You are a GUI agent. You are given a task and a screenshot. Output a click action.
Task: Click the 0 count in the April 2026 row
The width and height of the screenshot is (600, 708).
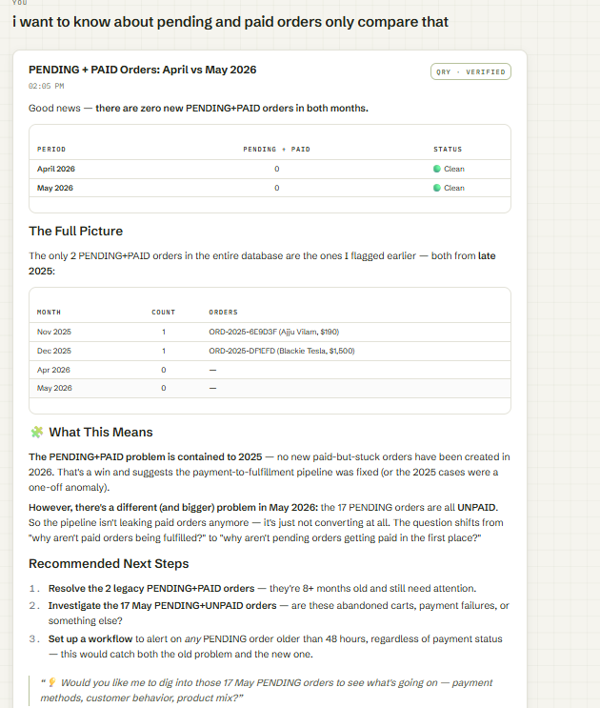(x=277, y=169)
